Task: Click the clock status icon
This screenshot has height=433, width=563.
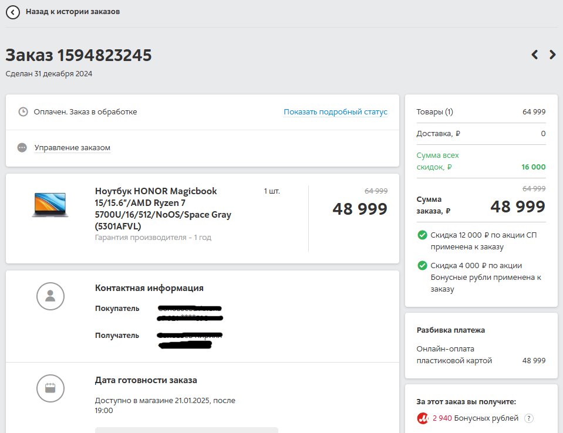Action: point(23,111)
